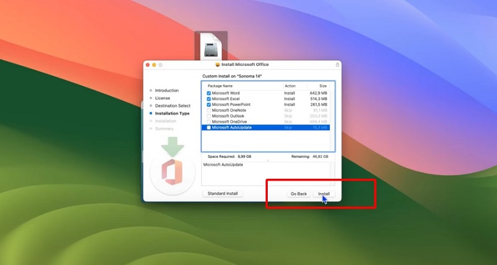Viewport: 497px width, 265px height.
Task: Click the Space Required 8,99 GB text
Action: 229,156
